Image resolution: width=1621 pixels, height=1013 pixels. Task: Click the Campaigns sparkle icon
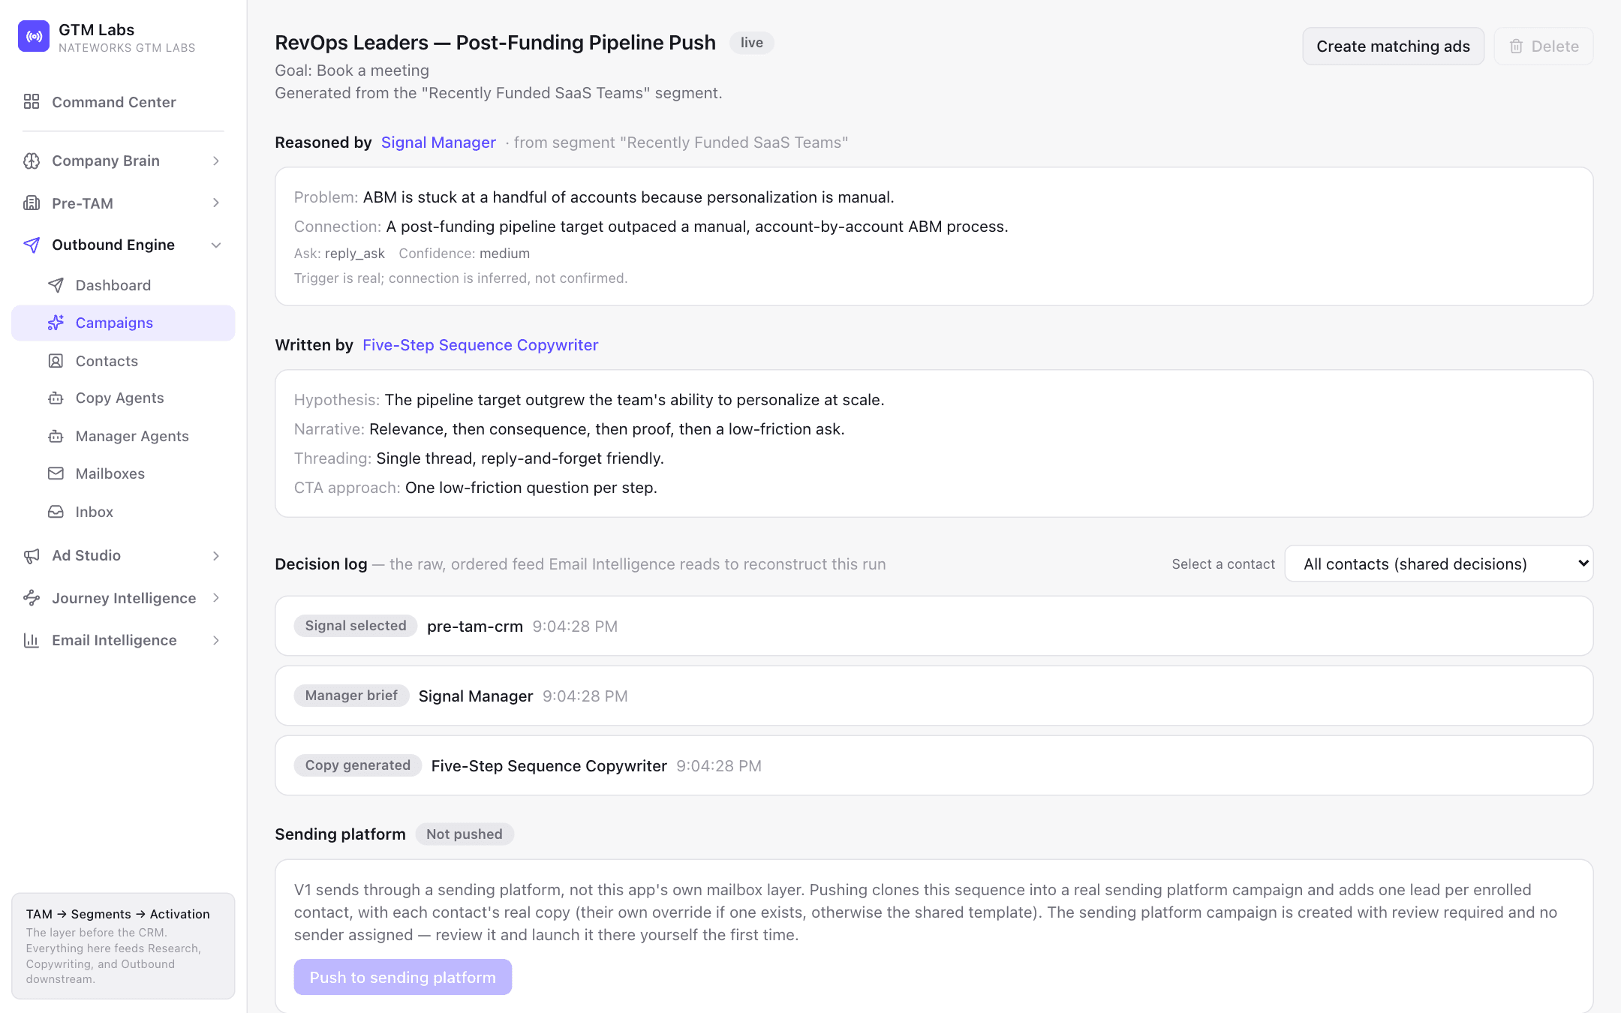click(x=56, y=323)
